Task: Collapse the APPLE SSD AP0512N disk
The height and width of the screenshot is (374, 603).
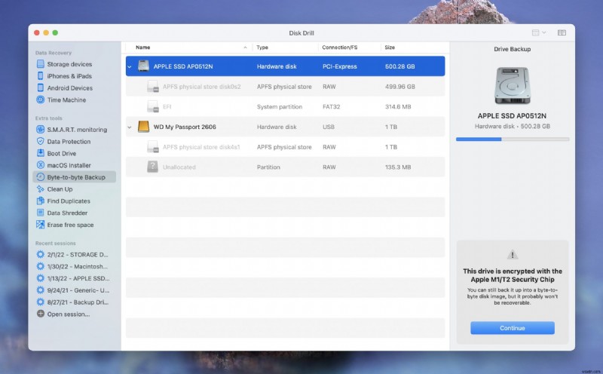Action: click(129, 66)
